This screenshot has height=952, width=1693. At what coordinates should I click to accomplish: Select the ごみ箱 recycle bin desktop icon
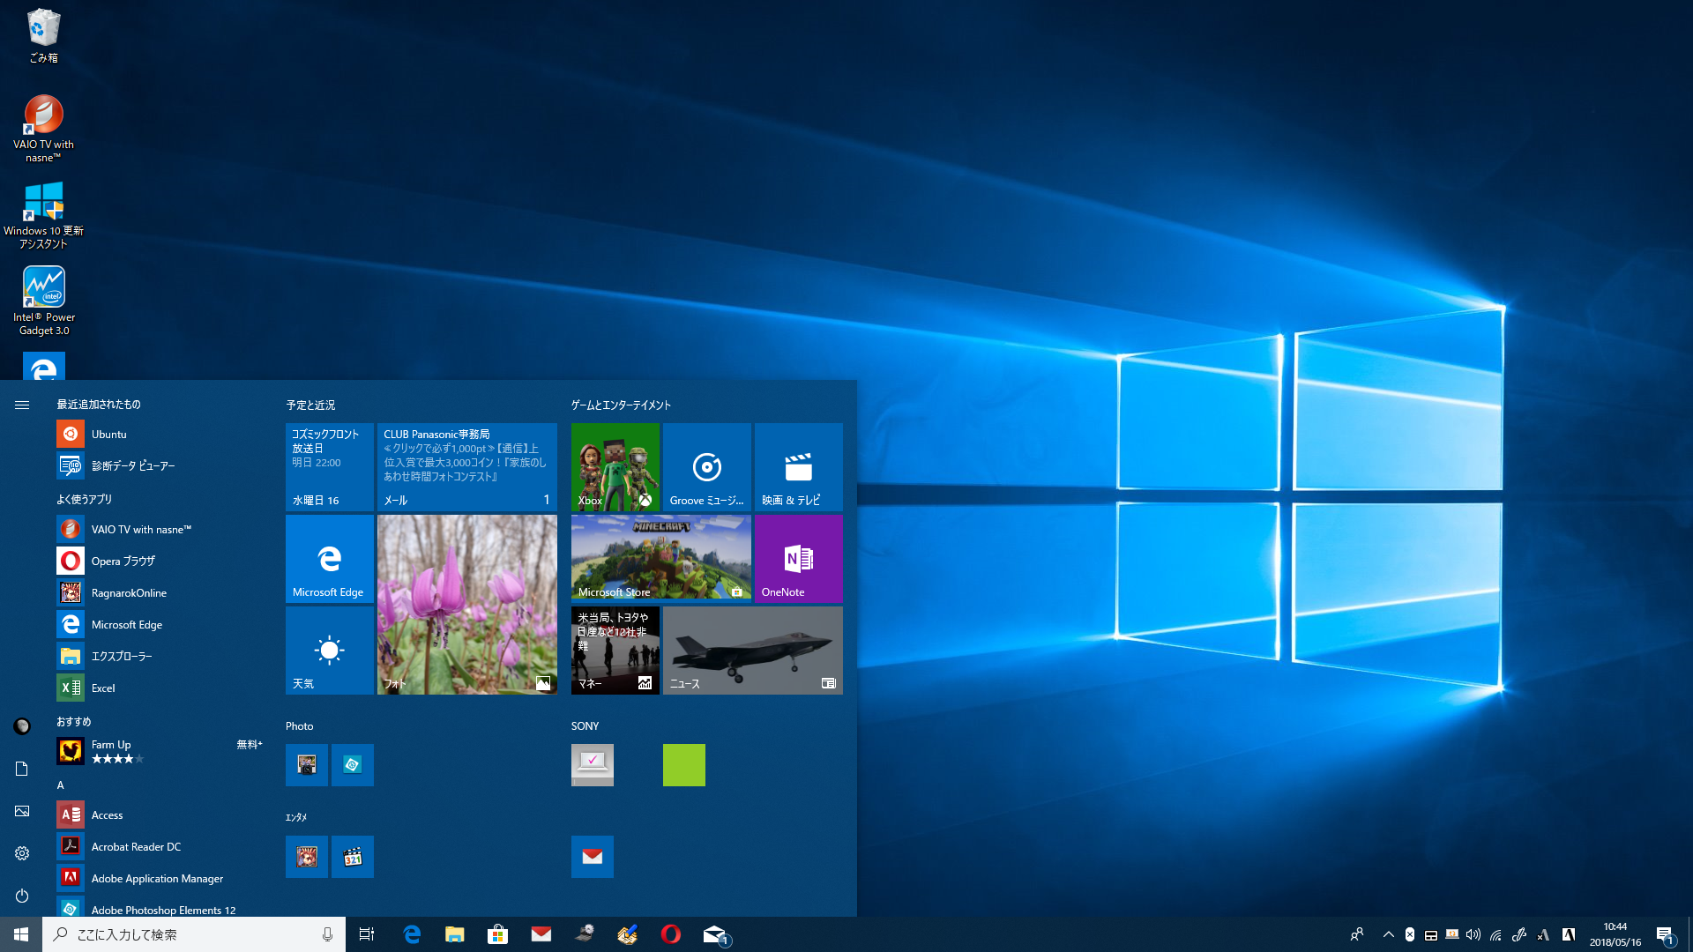coord(43,36)
